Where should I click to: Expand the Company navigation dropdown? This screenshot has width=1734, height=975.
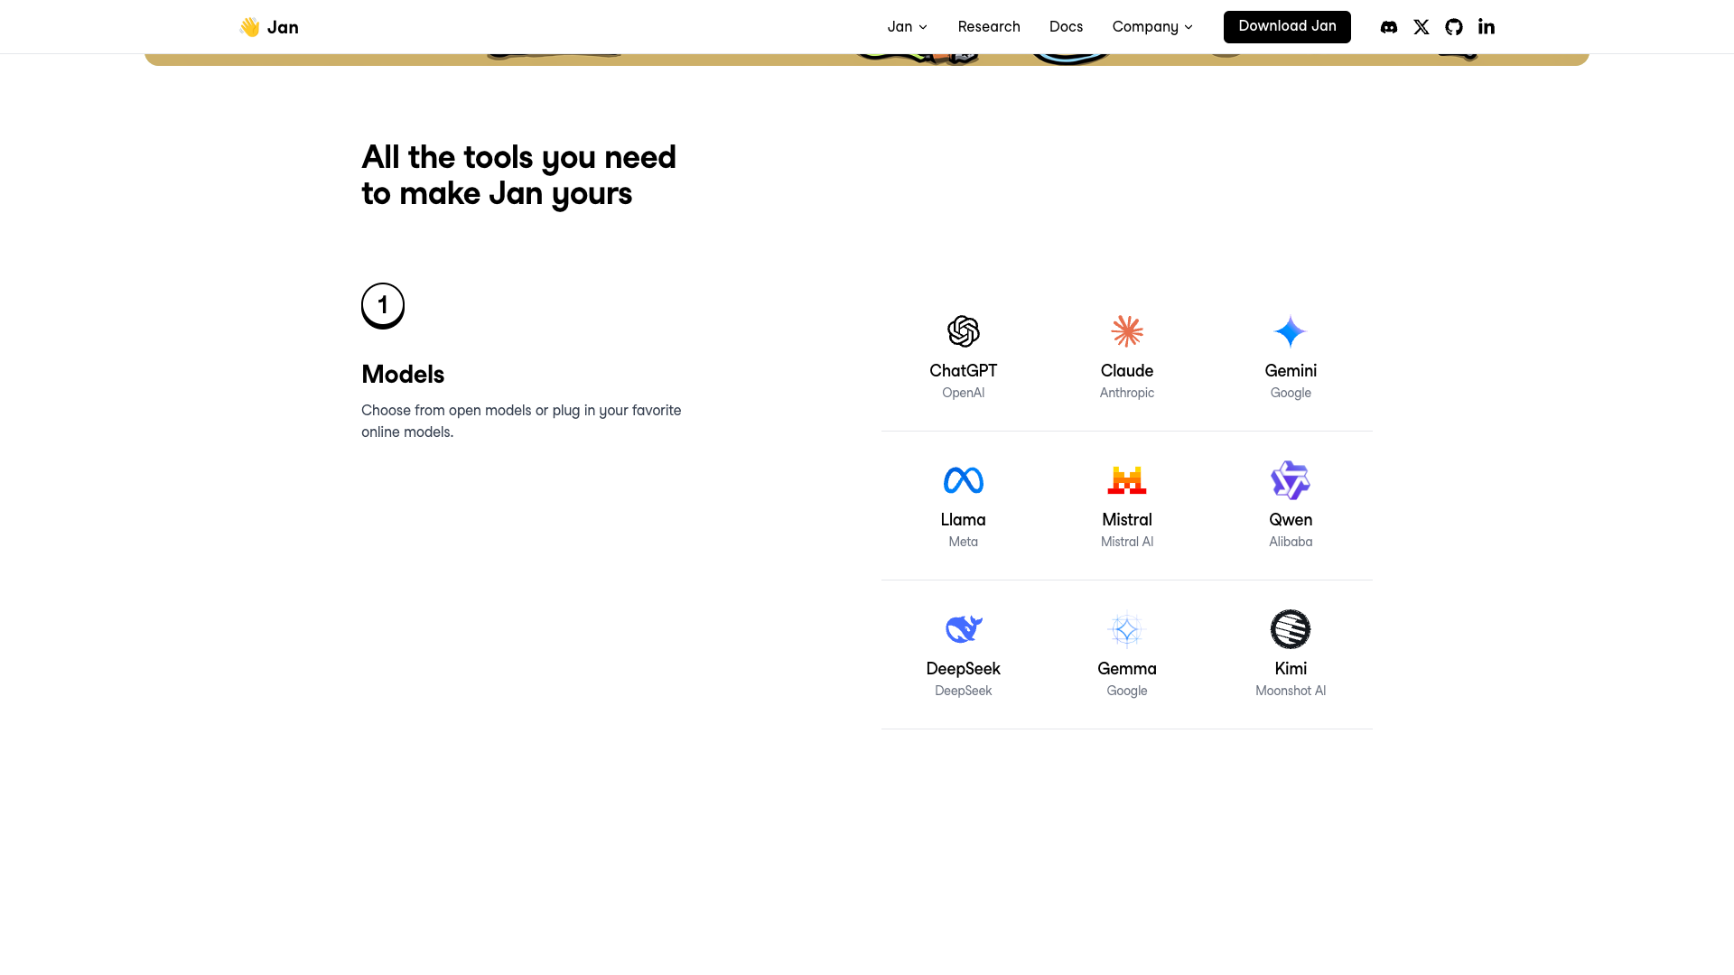click(1152, 27)
